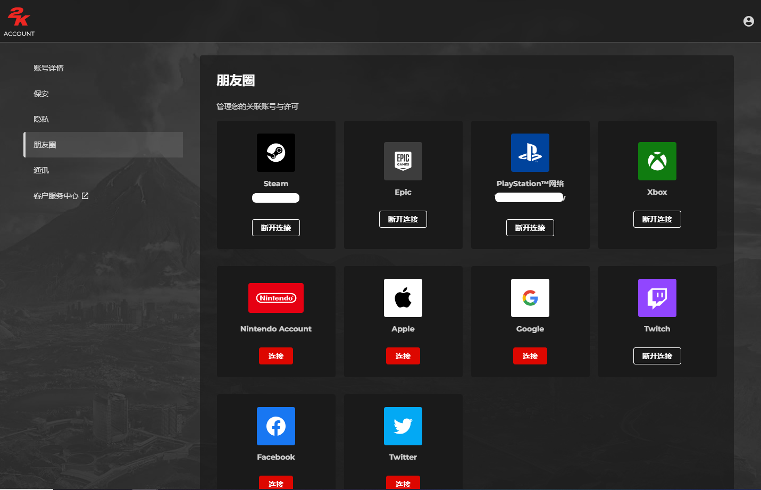
Task: Click 管理您的关联账号与许可 subtitle text
Action: point(257,106)
